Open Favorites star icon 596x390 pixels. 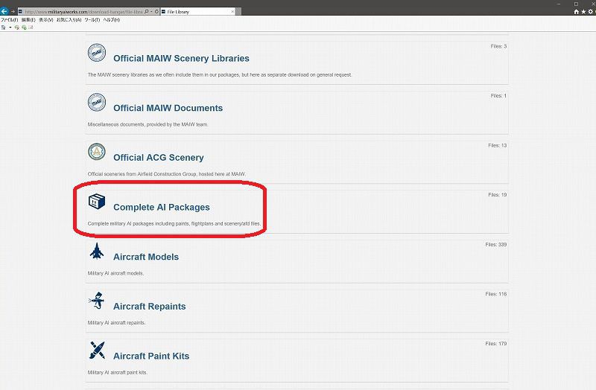pyautogui.click(x=583, y=12)
